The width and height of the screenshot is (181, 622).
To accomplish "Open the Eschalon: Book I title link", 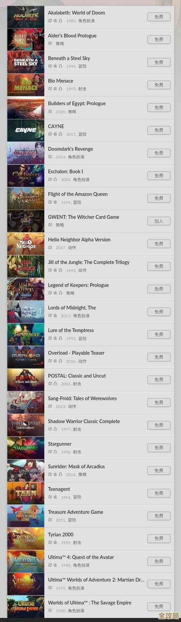I will coord(65,172).
